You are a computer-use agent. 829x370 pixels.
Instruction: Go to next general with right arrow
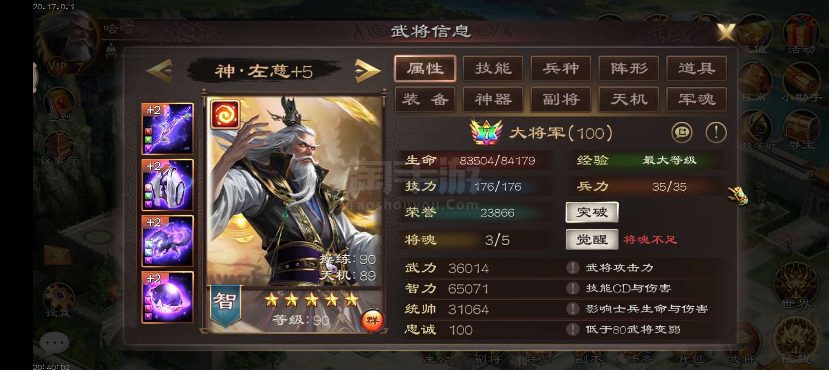pos(367,70)
